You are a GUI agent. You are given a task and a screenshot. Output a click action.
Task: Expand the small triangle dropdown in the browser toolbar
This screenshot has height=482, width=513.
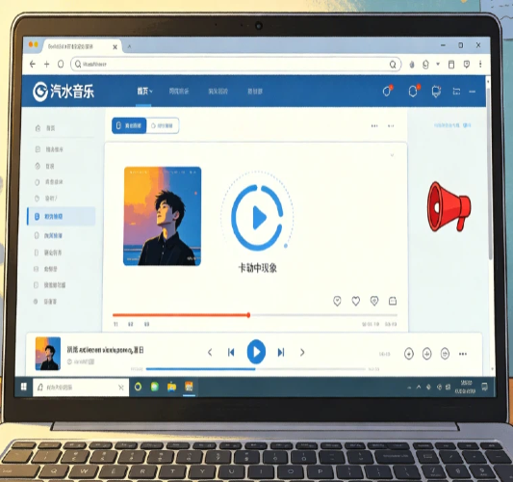pos(438,65)
